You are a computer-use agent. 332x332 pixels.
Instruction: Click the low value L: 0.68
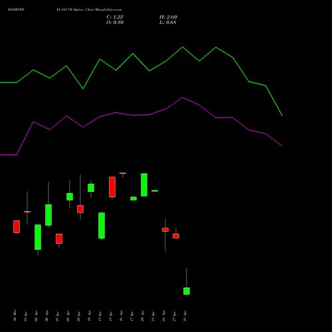pos(167,23)
